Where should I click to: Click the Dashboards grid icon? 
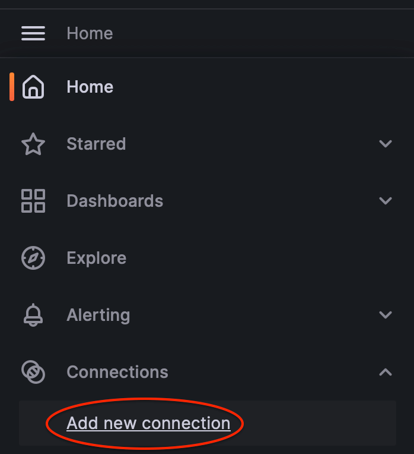pos(33,201)
